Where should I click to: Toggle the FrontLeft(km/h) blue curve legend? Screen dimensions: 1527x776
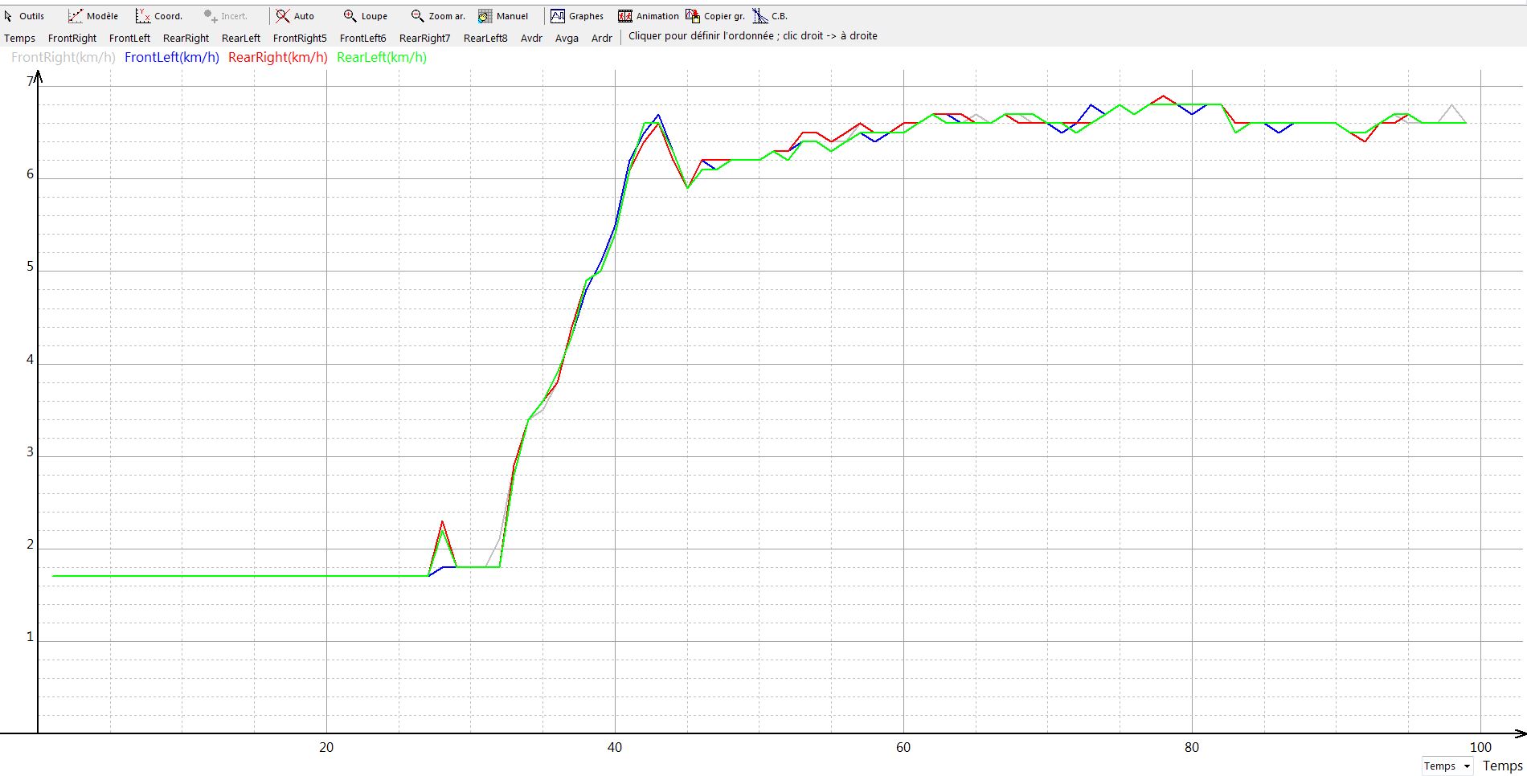coord(172,58)
